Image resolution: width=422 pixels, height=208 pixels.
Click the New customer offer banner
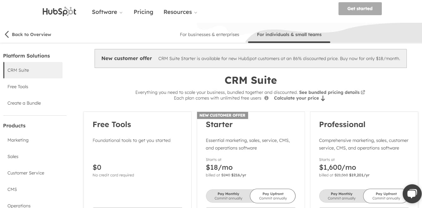point(251,58)
